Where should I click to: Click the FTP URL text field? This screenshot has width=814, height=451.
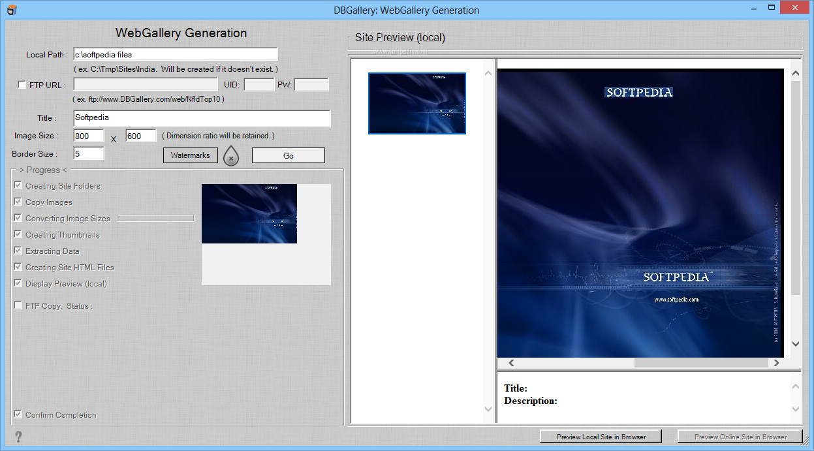coord(146,85)
